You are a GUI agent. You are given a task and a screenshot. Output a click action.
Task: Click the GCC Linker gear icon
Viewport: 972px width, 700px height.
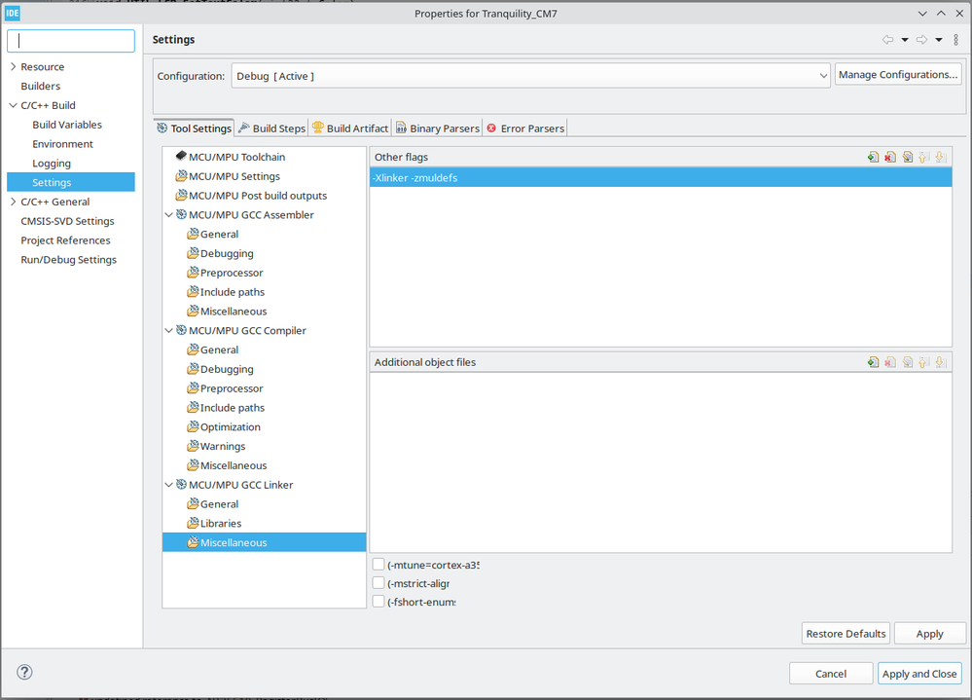181,484
